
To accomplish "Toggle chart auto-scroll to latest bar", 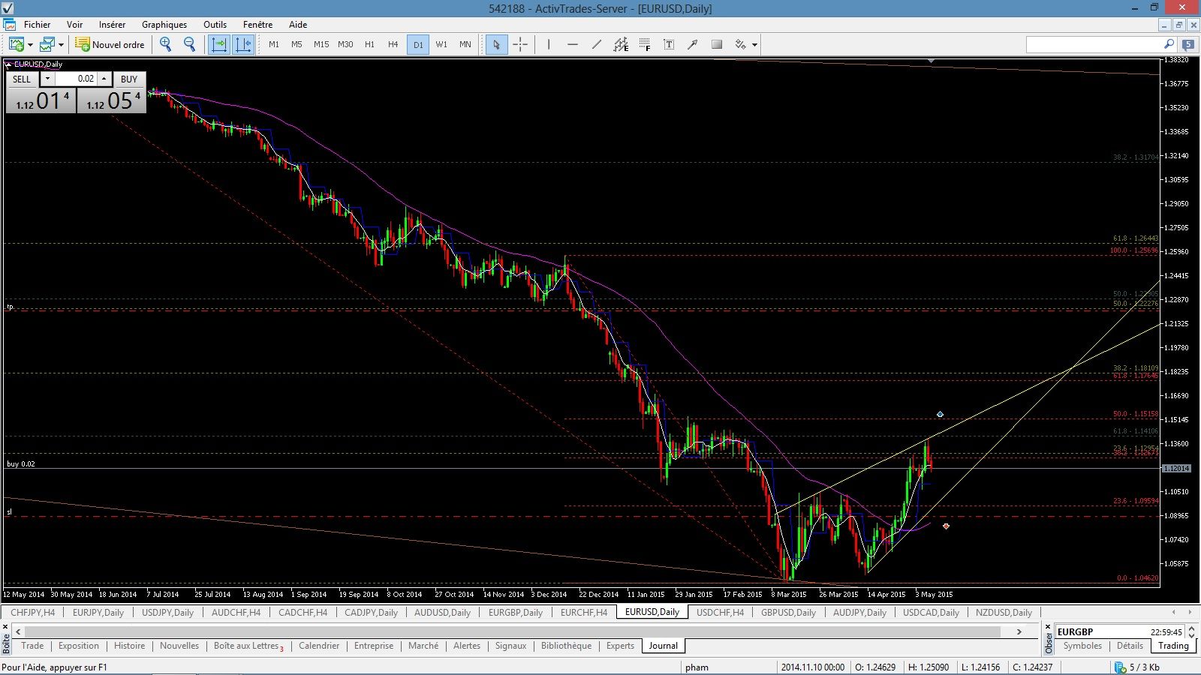I will 218,44.
